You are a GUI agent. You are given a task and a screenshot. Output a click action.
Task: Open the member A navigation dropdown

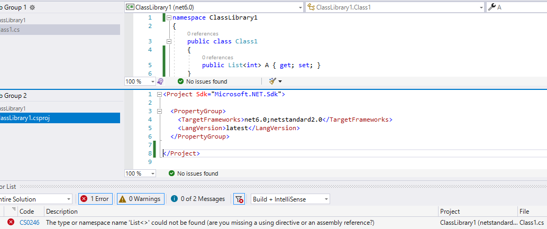517,7
